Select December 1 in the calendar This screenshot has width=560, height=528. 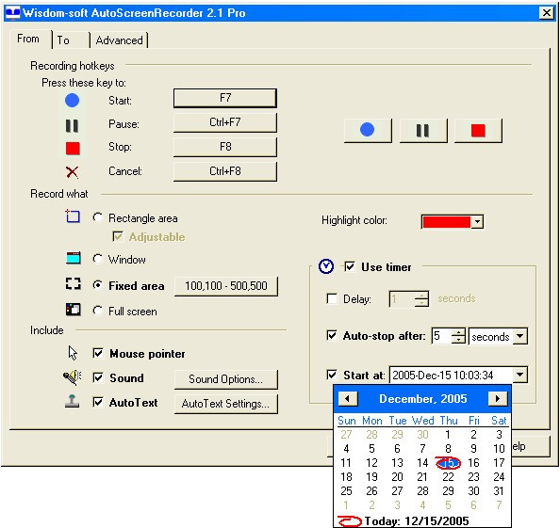point(448,434)
